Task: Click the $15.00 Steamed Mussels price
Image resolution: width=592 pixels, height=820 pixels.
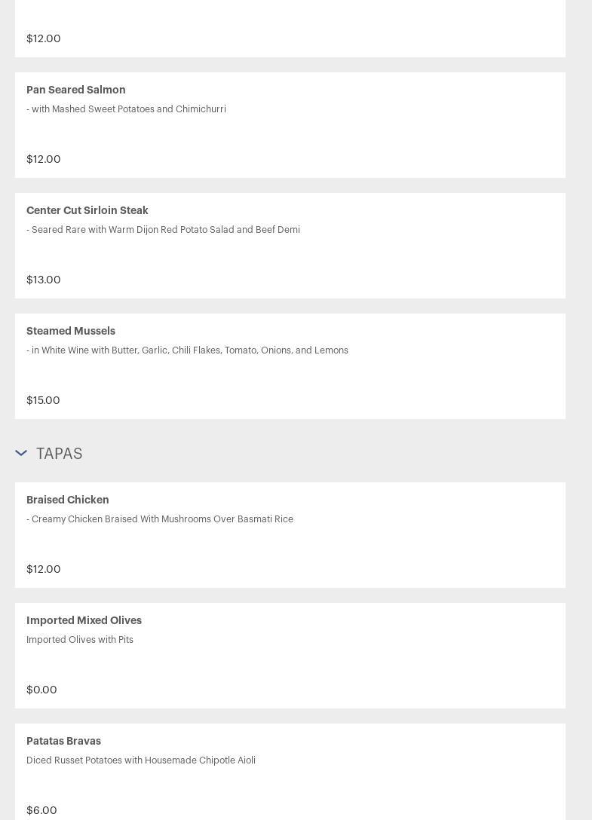Action: click(x=43, y=400)
